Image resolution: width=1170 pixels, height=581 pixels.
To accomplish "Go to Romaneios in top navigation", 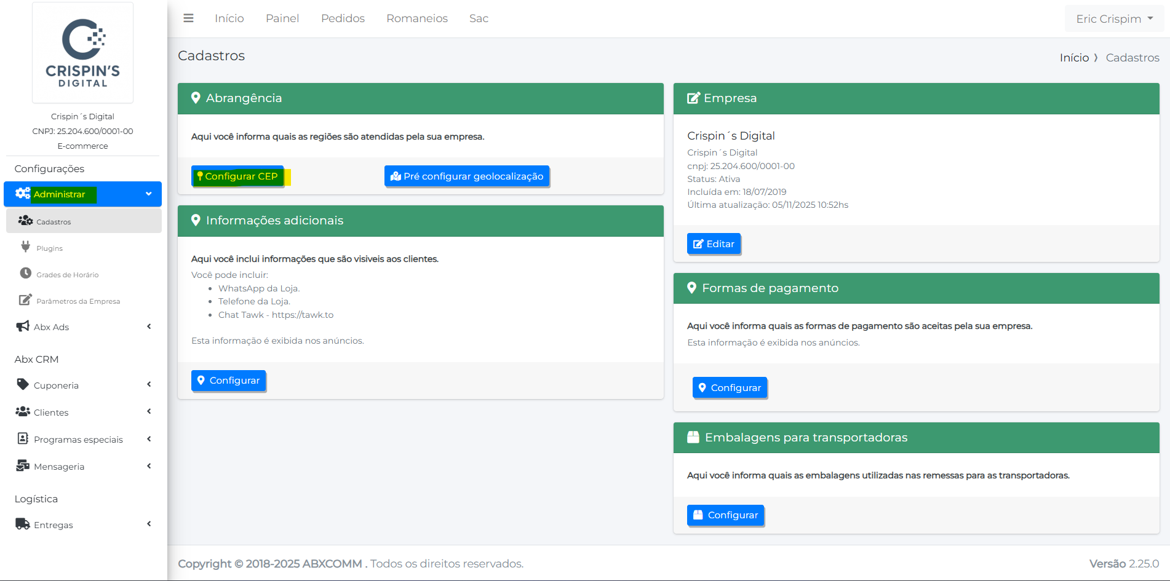I will pyautogui.click(x=416, y=18).
